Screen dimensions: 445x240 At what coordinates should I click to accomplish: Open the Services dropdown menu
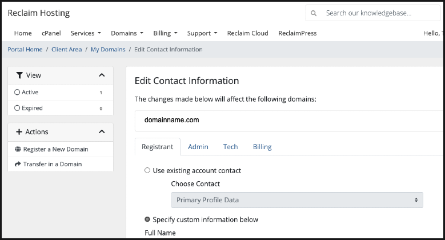(x=86, y=33)
